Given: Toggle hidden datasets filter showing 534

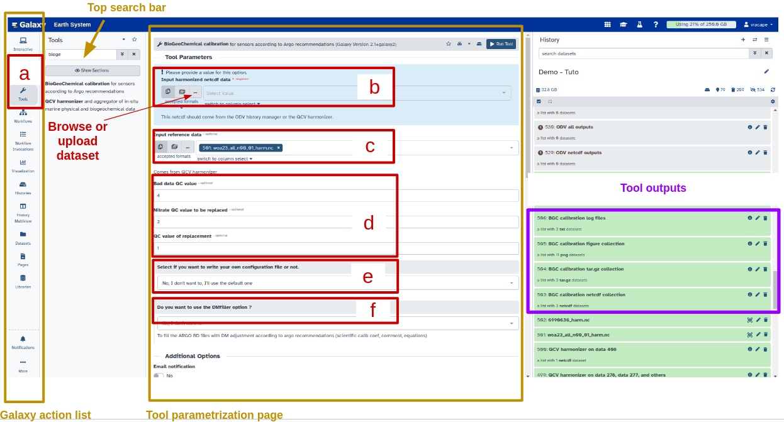Looking at the screenshot, I should (756, 90).
